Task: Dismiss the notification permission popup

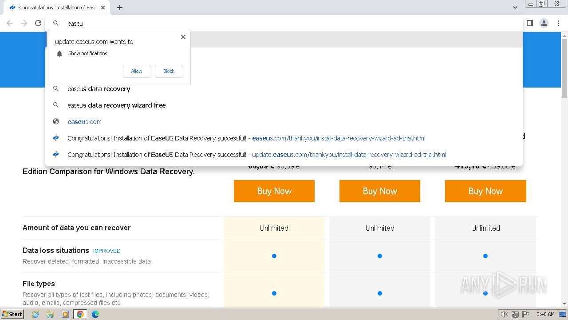Action: pos(183,37)
